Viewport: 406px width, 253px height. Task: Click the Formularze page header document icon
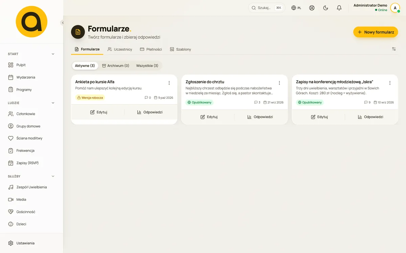(78, 32)
